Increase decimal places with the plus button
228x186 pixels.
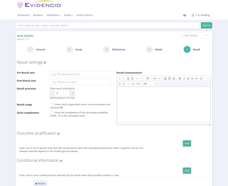(x=72, y=93)
